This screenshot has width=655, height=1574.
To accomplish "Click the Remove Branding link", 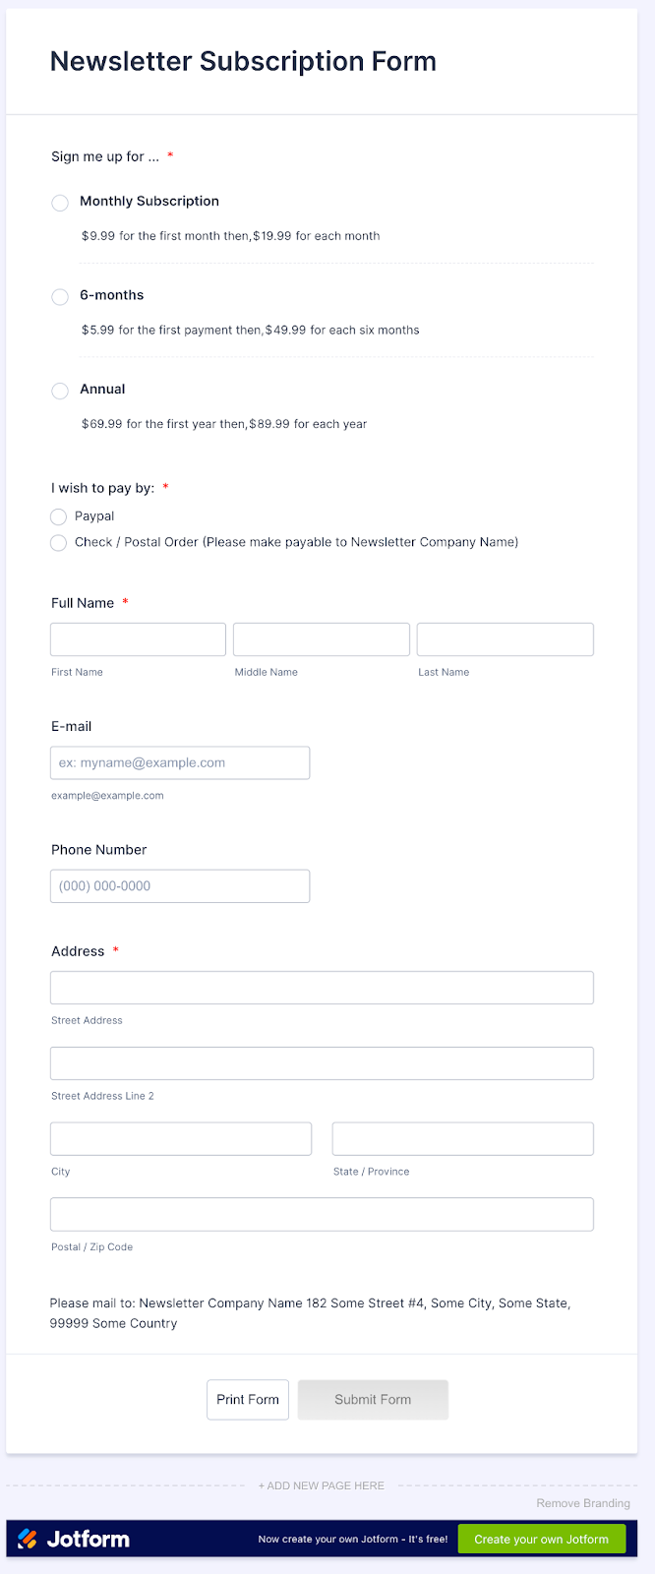I will pos(583,1503).
